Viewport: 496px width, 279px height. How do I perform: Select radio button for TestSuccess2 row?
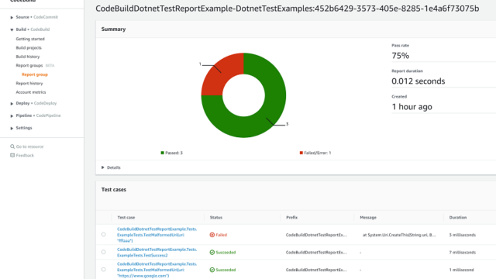coord(103,252)
